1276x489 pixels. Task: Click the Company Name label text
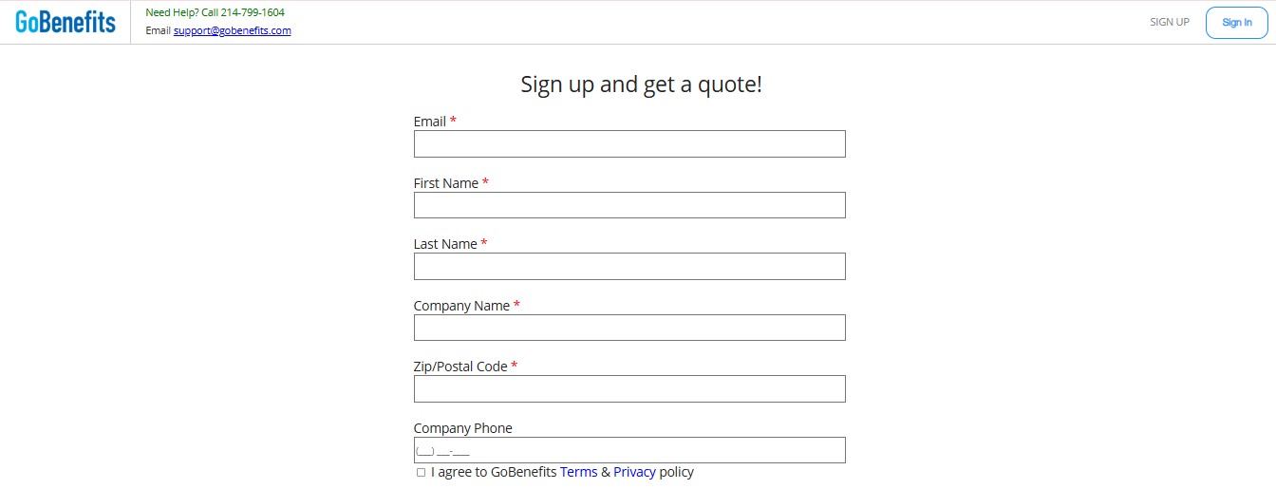click(461, 306)
